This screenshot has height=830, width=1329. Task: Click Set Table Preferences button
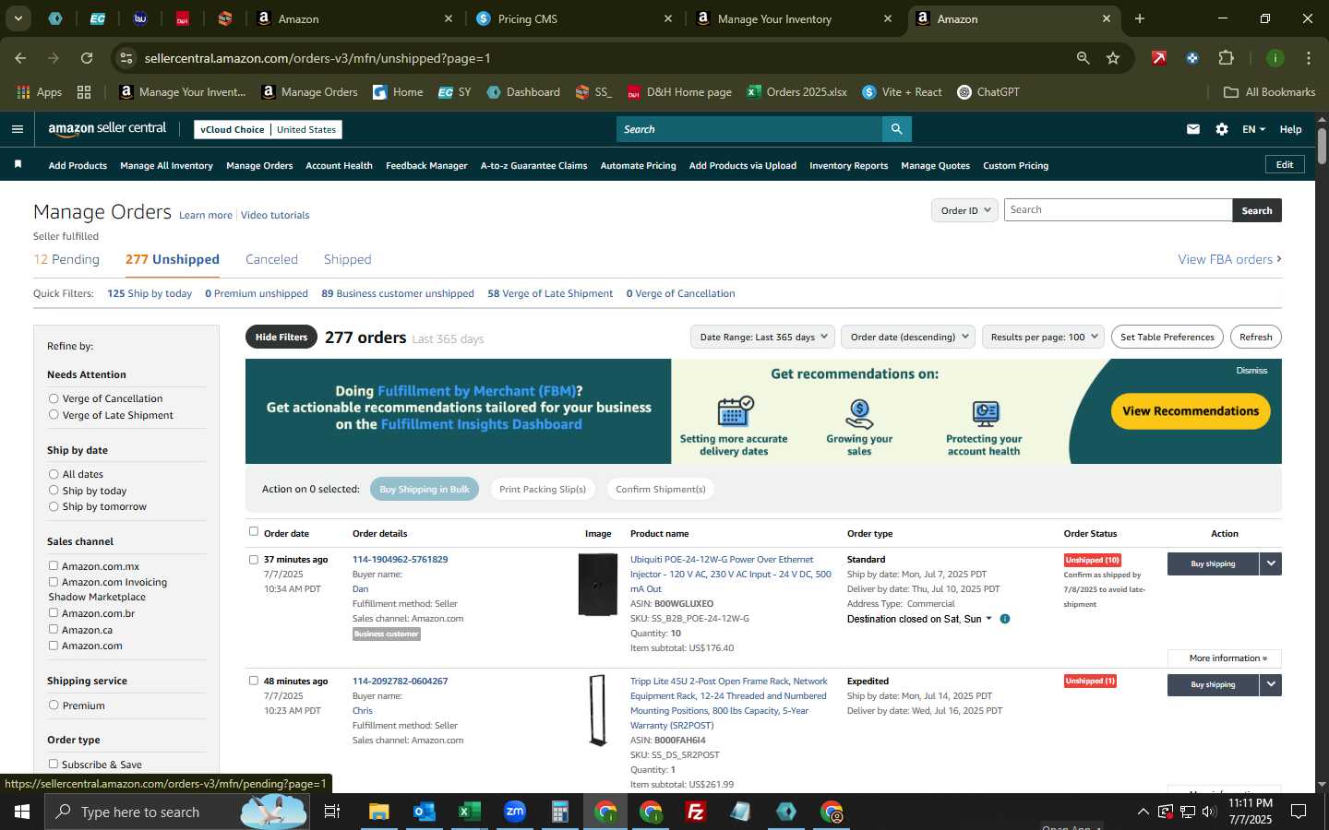coord(1167,337)
